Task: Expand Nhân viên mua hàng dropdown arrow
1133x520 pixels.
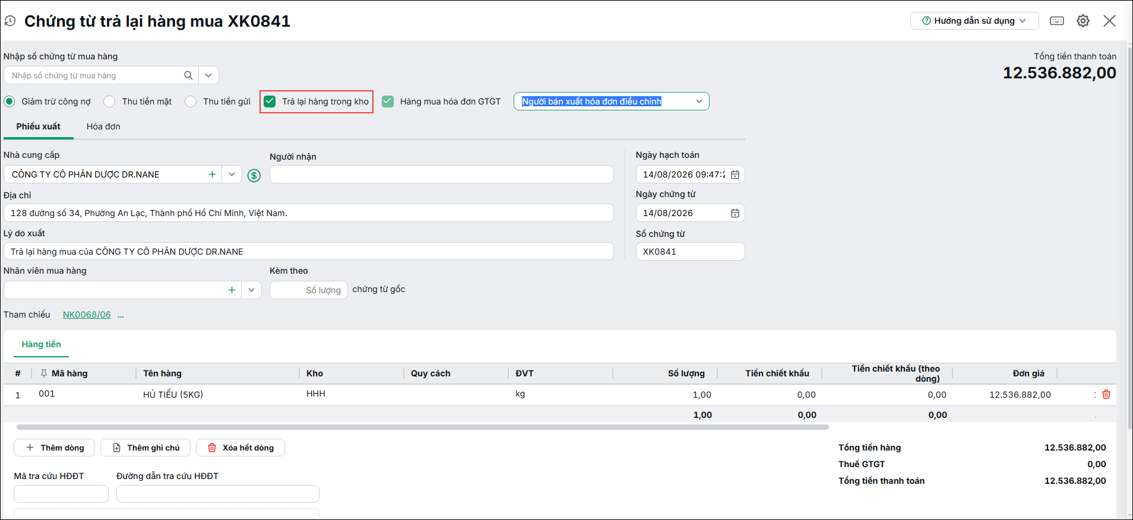Action: [251, 290]
